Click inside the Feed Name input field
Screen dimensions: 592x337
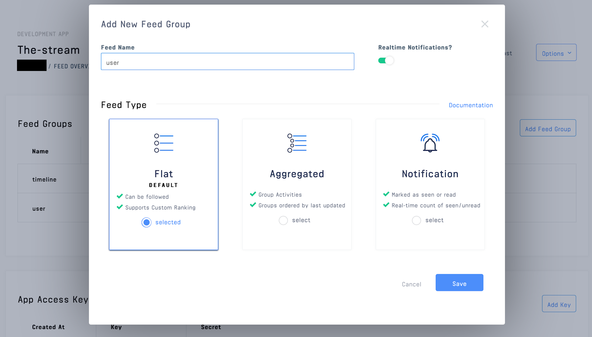tap(227, 62)
